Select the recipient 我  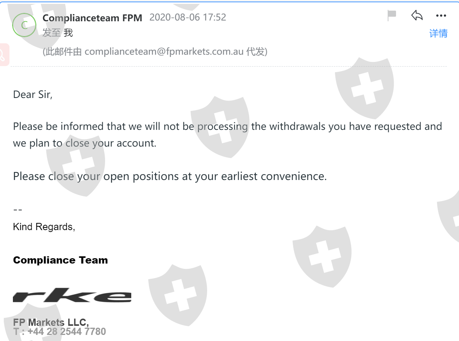click(68, 33)
